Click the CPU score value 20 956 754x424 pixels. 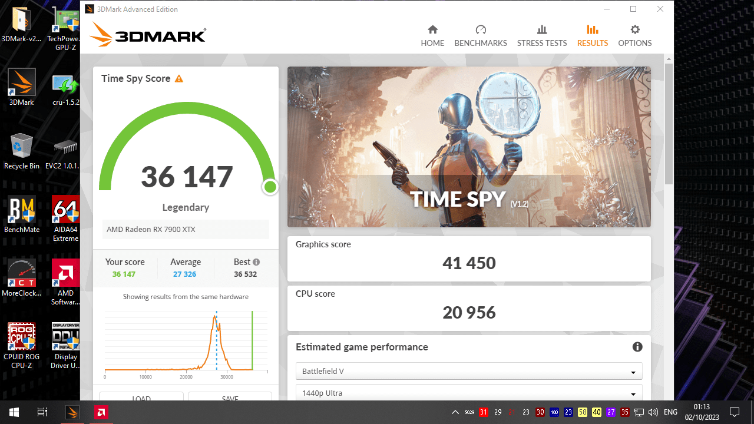(x=469, y=313)
